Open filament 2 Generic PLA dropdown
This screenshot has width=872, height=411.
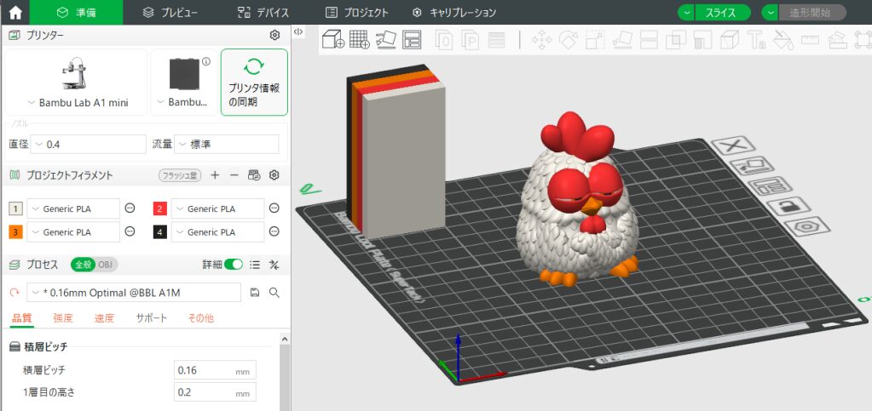(217, 208)
